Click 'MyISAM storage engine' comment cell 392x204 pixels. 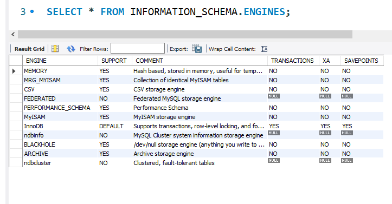[200, 117]
